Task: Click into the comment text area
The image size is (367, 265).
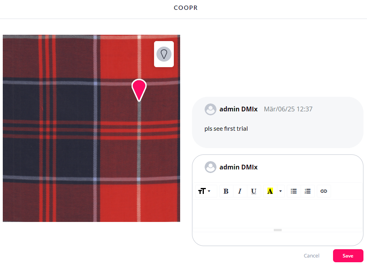Action: pyautogui.click(x=278, y=214)
